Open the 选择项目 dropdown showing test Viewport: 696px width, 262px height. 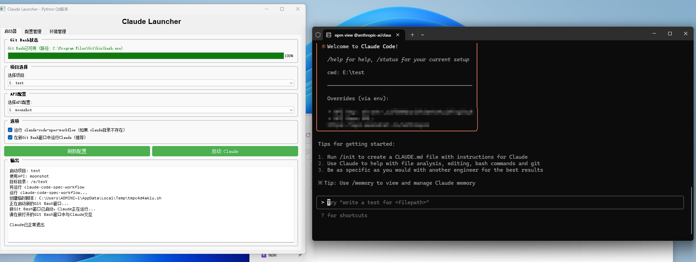click(151, 83)
